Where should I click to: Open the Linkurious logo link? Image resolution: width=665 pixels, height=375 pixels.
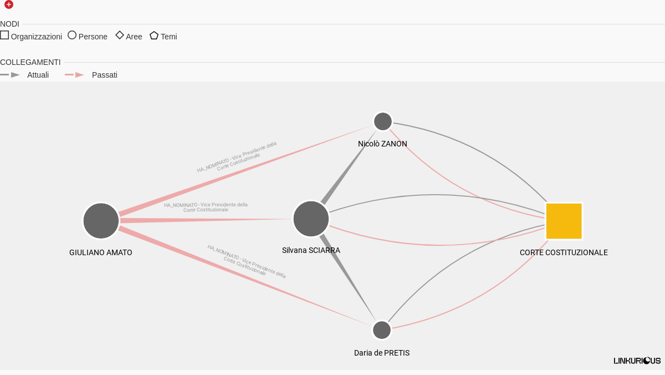(x=637, y=361)
